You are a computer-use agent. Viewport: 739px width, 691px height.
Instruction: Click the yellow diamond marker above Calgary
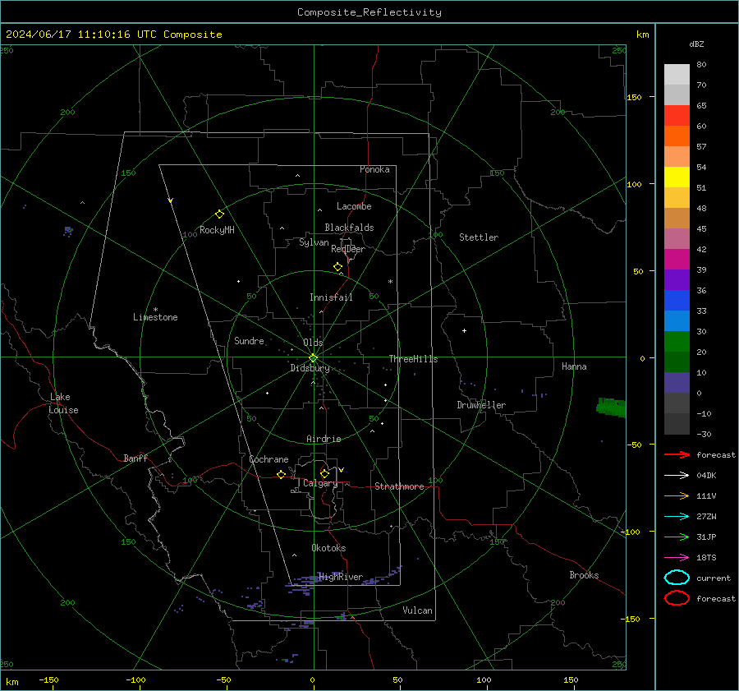point(324,473)
